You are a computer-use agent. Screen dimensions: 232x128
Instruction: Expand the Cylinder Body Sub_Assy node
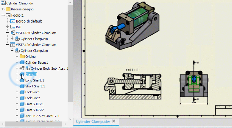point(17,68)
